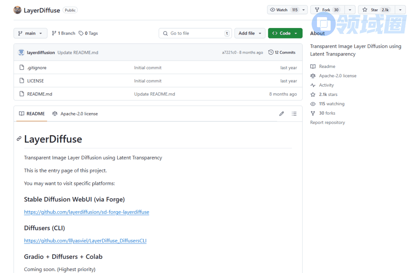Open the LayerDiffuse_DiffusersCLI link
The image size is (420, 273).
(x=85, y=241)
